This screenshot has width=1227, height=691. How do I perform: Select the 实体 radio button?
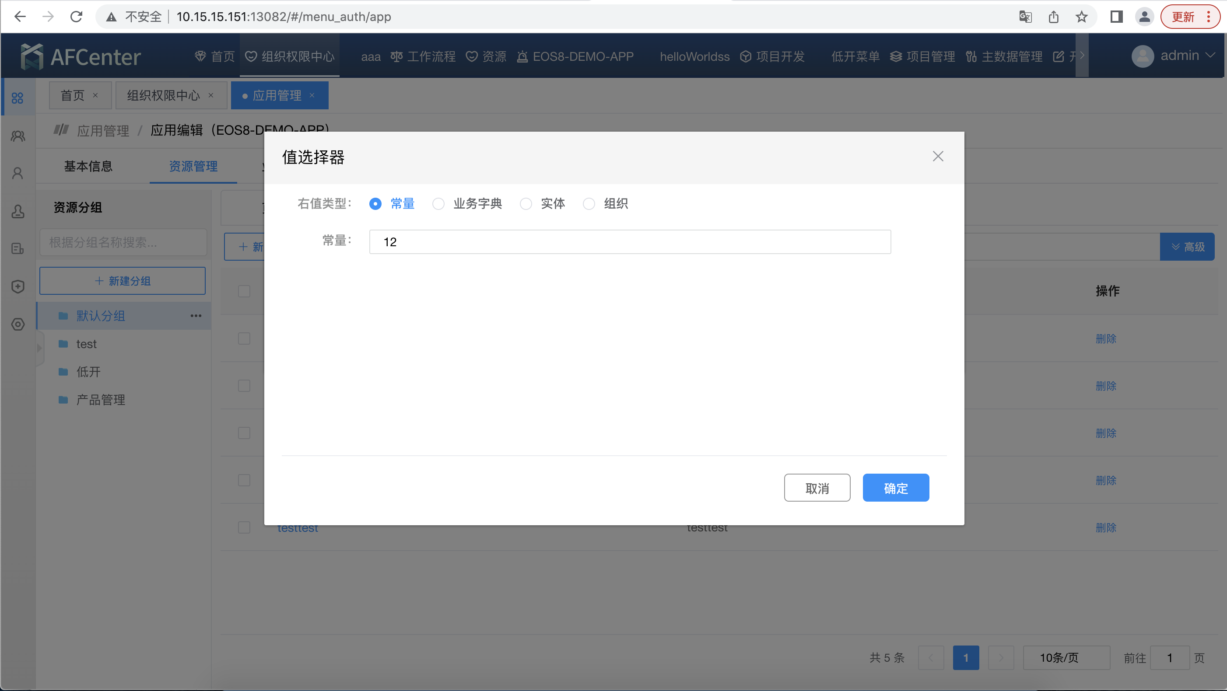pos(526,204)
